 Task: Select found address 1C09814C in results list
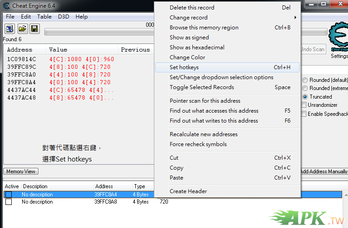[21, 59]
